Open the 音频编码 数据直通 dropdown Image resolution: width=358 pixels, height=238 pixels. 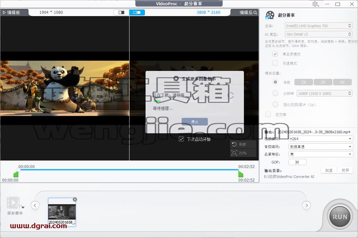(x=321, y=146)
